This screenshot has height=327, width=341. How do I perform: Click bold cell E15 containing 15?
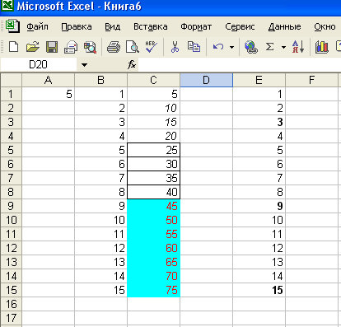pos(259,290)
